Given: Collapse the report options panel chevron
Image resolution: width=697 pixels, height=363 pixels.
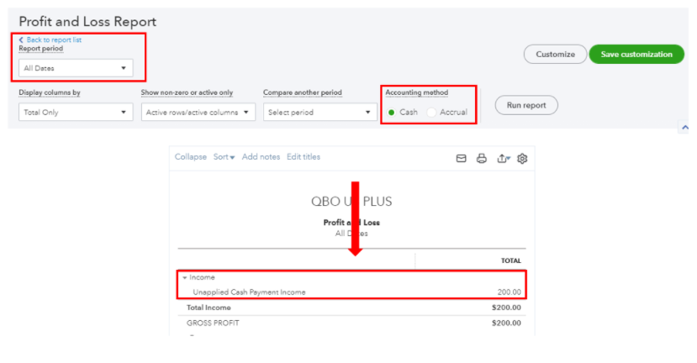Looking at the screenshot, I should pos(684,128).
